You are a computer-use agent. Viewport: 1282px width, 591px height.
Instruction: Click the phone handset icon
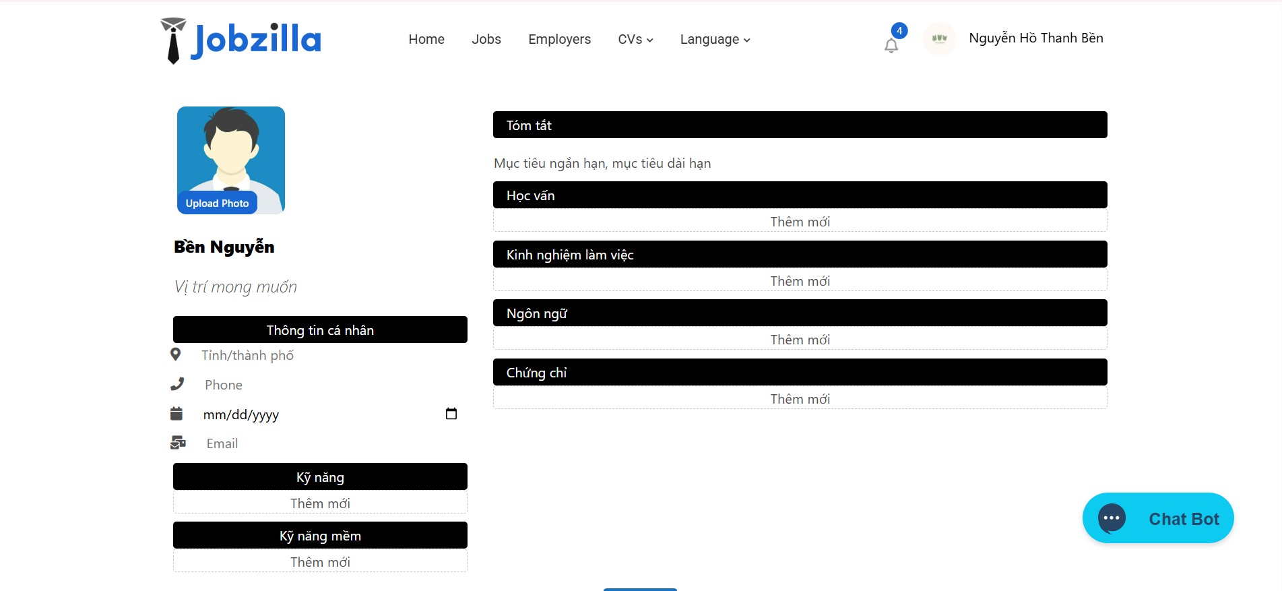tap(177, 384)
